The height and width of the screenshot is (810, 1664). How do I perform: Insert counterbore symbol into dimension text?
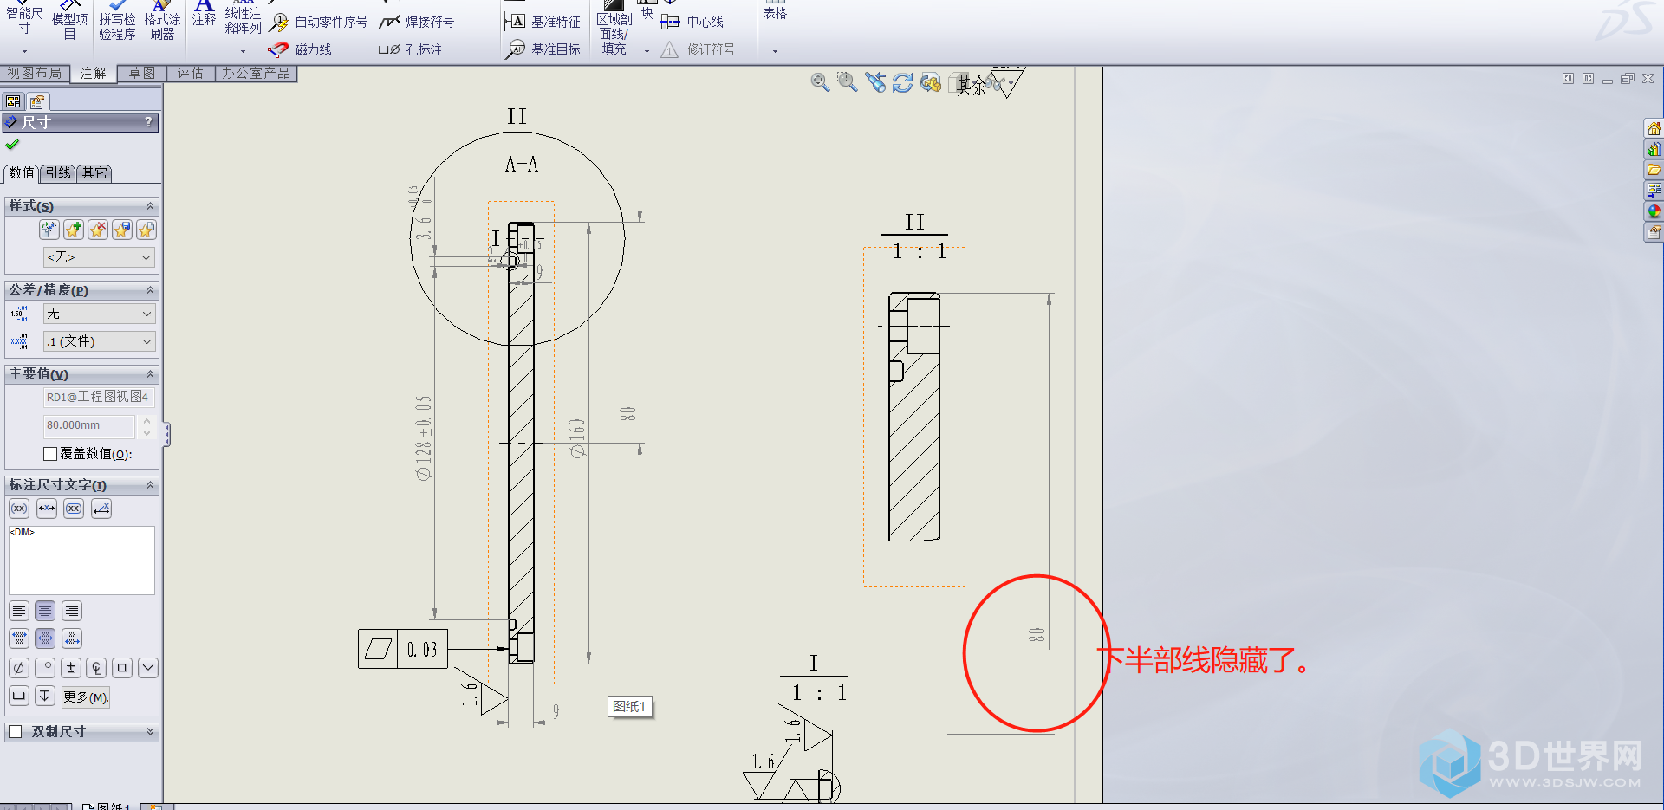19,696
